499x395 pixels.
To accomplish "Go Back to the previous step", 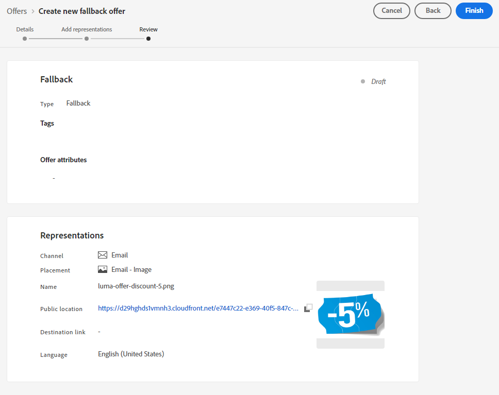I will 433,11.
